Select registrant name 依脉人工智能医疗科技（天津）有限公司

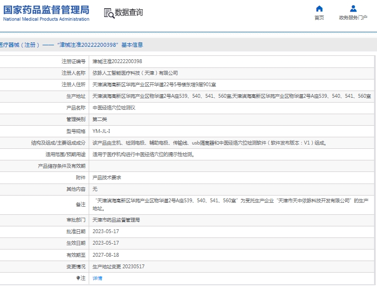click(x=135, y=73)
